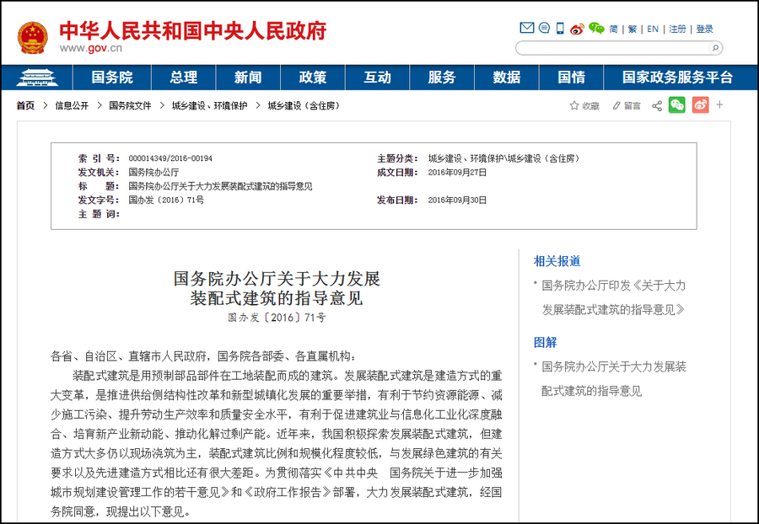Open 城乡建设、环境保护 breadcrumb
Screen dimensions: 759x524
point(209,105)
